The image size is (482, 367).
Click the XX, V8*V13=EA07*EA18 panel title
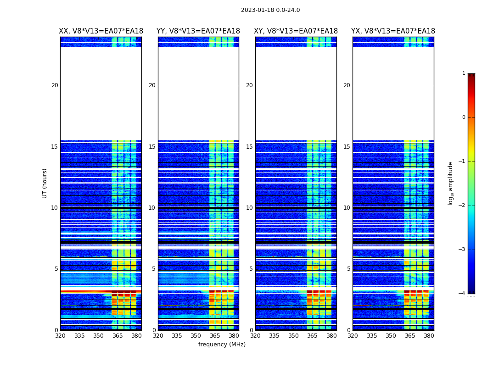coord(101,31)
